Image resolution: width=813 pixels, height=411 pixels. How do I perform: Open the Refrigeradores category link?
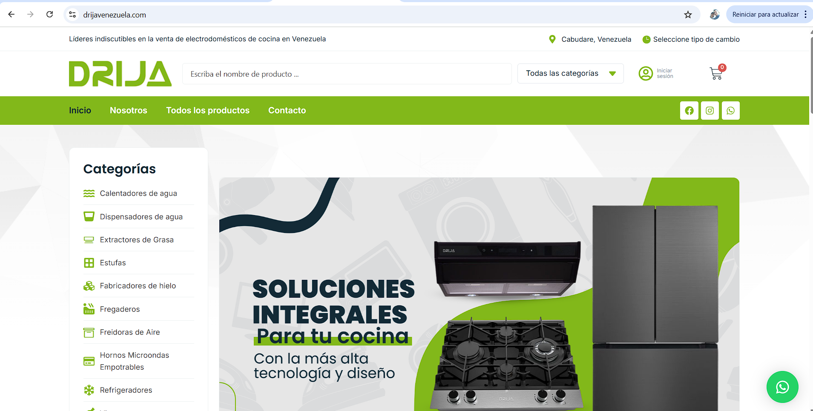click(126, 390)
